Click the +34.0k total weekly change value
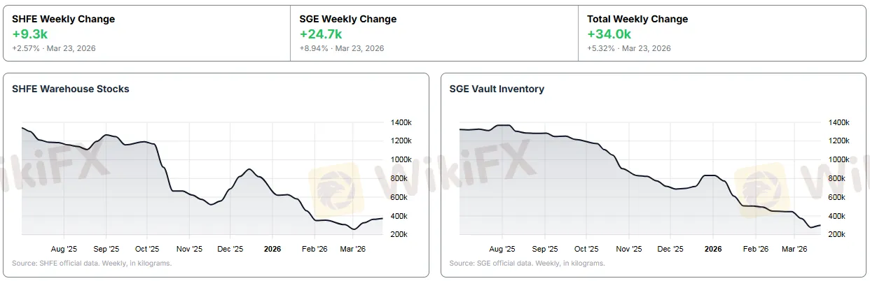The image size is (870, 281). tap(609, 34)
